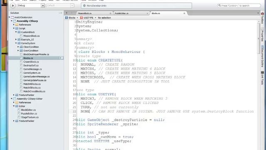
Task: Open the Unit Tests side panel
Action: (262, 78)
